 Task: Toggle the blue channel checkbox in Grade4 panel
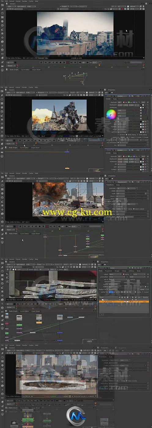[134, 102]
